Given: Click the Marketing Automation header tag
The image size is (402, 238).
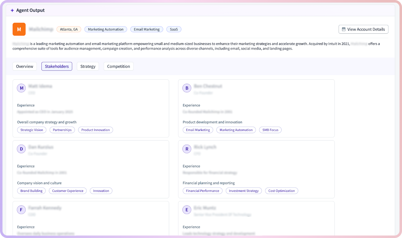Looking at the screenshot, I should [106, 29].
